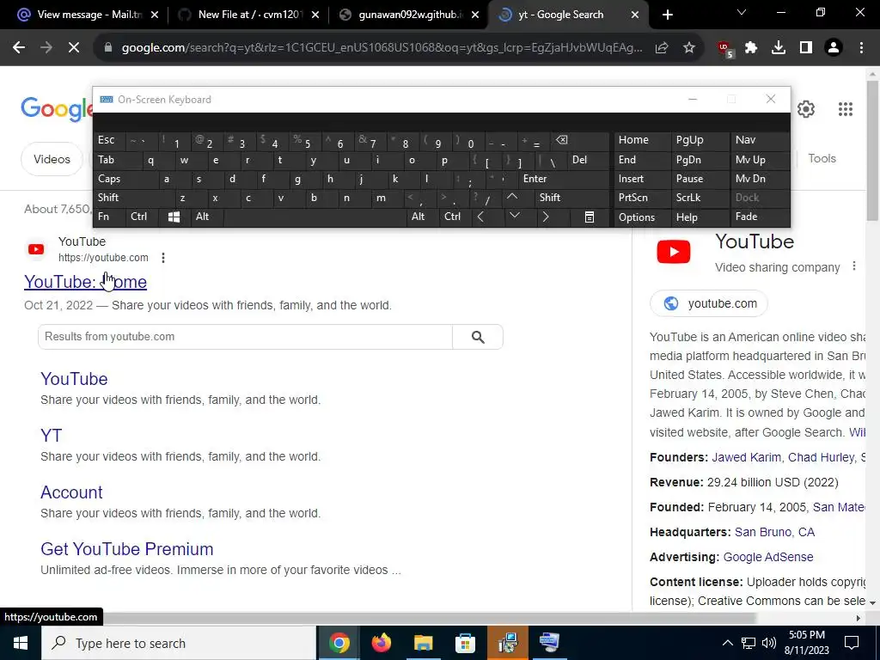Open the Google AdSense link
This screenshot has height=660, width=880.
767,557
